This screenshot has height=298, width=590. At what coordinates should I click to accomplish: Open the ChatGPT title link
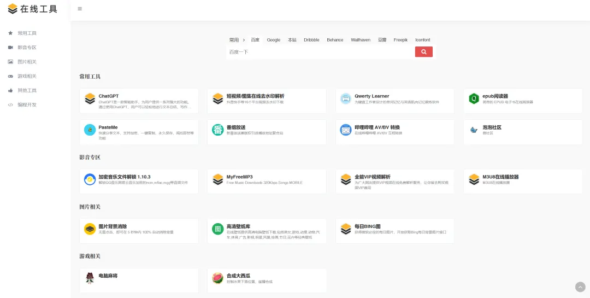pyautogui.click(x=109, y=96)
